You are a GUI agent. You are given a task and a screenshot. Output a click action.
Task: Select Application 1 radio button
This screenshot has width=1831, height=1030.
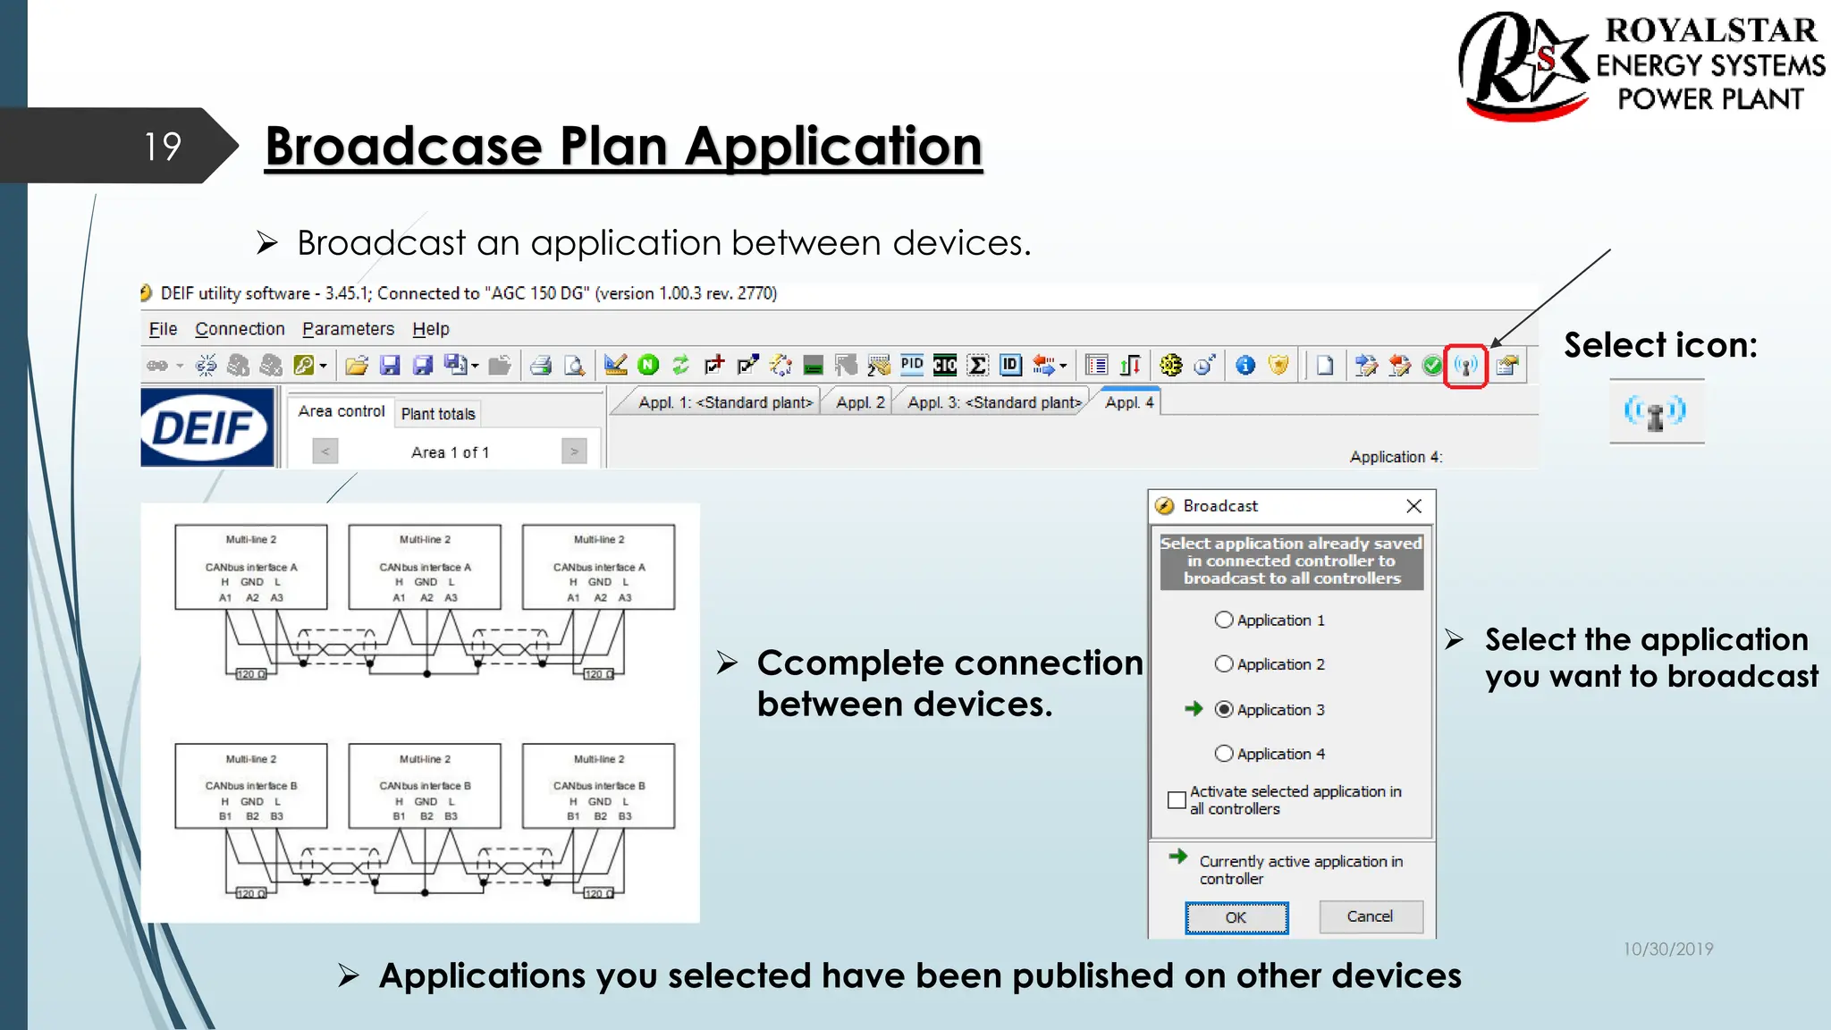(1224, 620)
